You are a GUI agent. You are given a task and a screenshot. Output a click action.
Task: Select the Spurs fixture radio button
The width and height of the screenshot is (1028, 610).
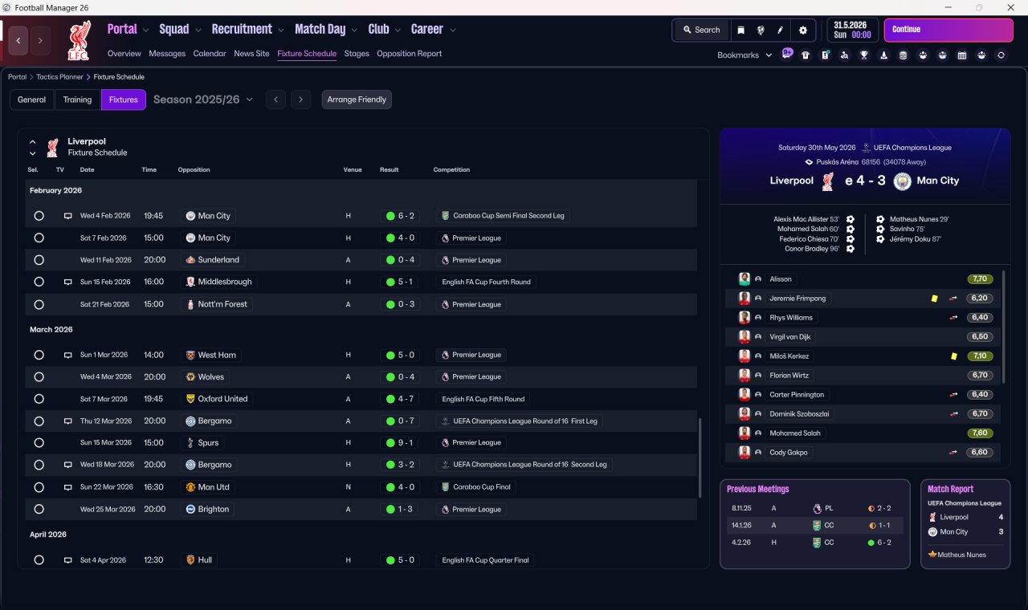39,443
